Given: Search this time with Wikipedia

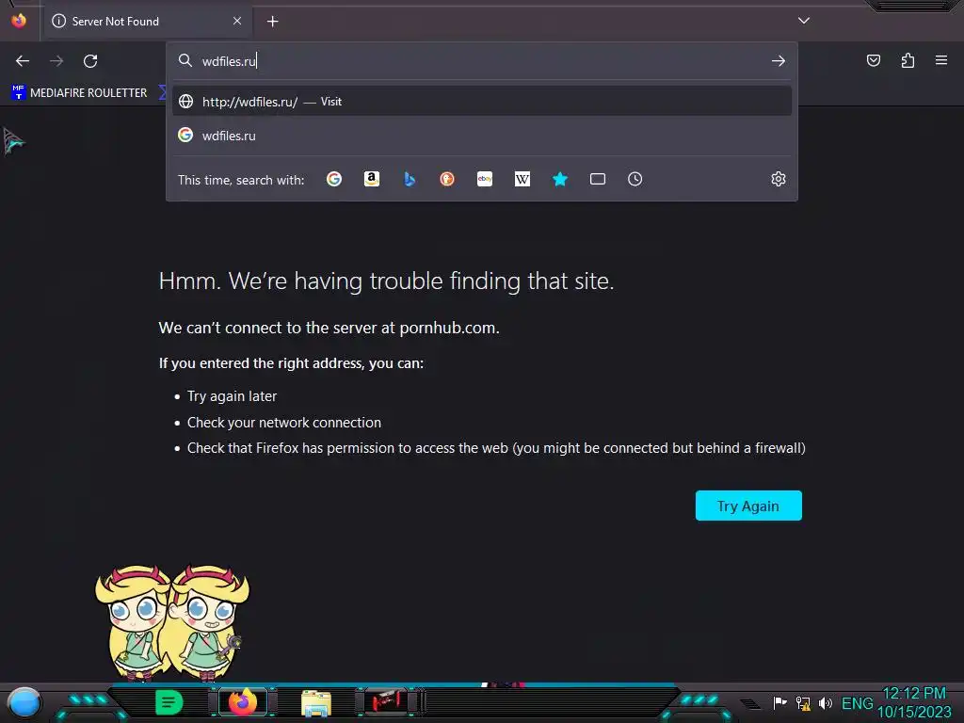Looking at the screenshot, I should (x=522, y=179).
